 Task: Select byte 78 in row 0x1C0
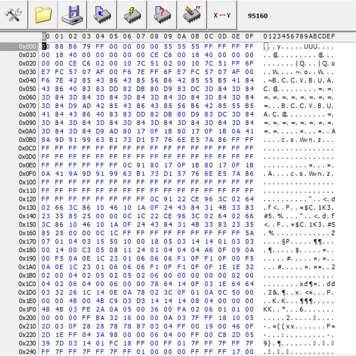[x=154, y=284]
